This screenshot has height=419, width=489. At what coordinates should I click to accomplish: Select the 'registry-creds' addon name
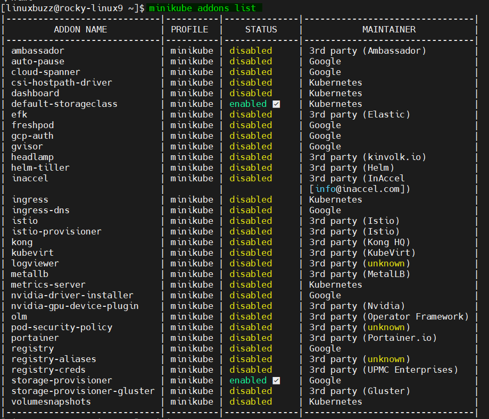point(48,370)
